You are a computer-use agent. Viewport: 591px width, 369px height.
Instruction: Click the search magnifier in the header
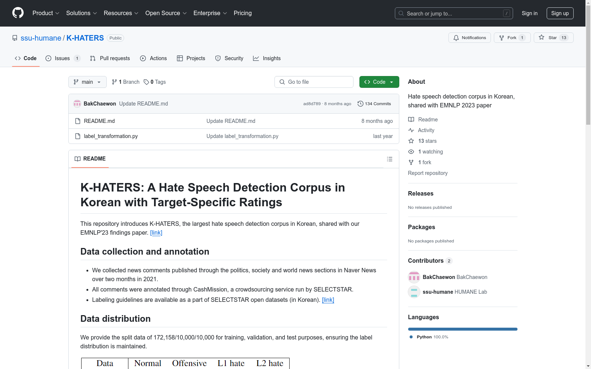(x=401, y=13)
